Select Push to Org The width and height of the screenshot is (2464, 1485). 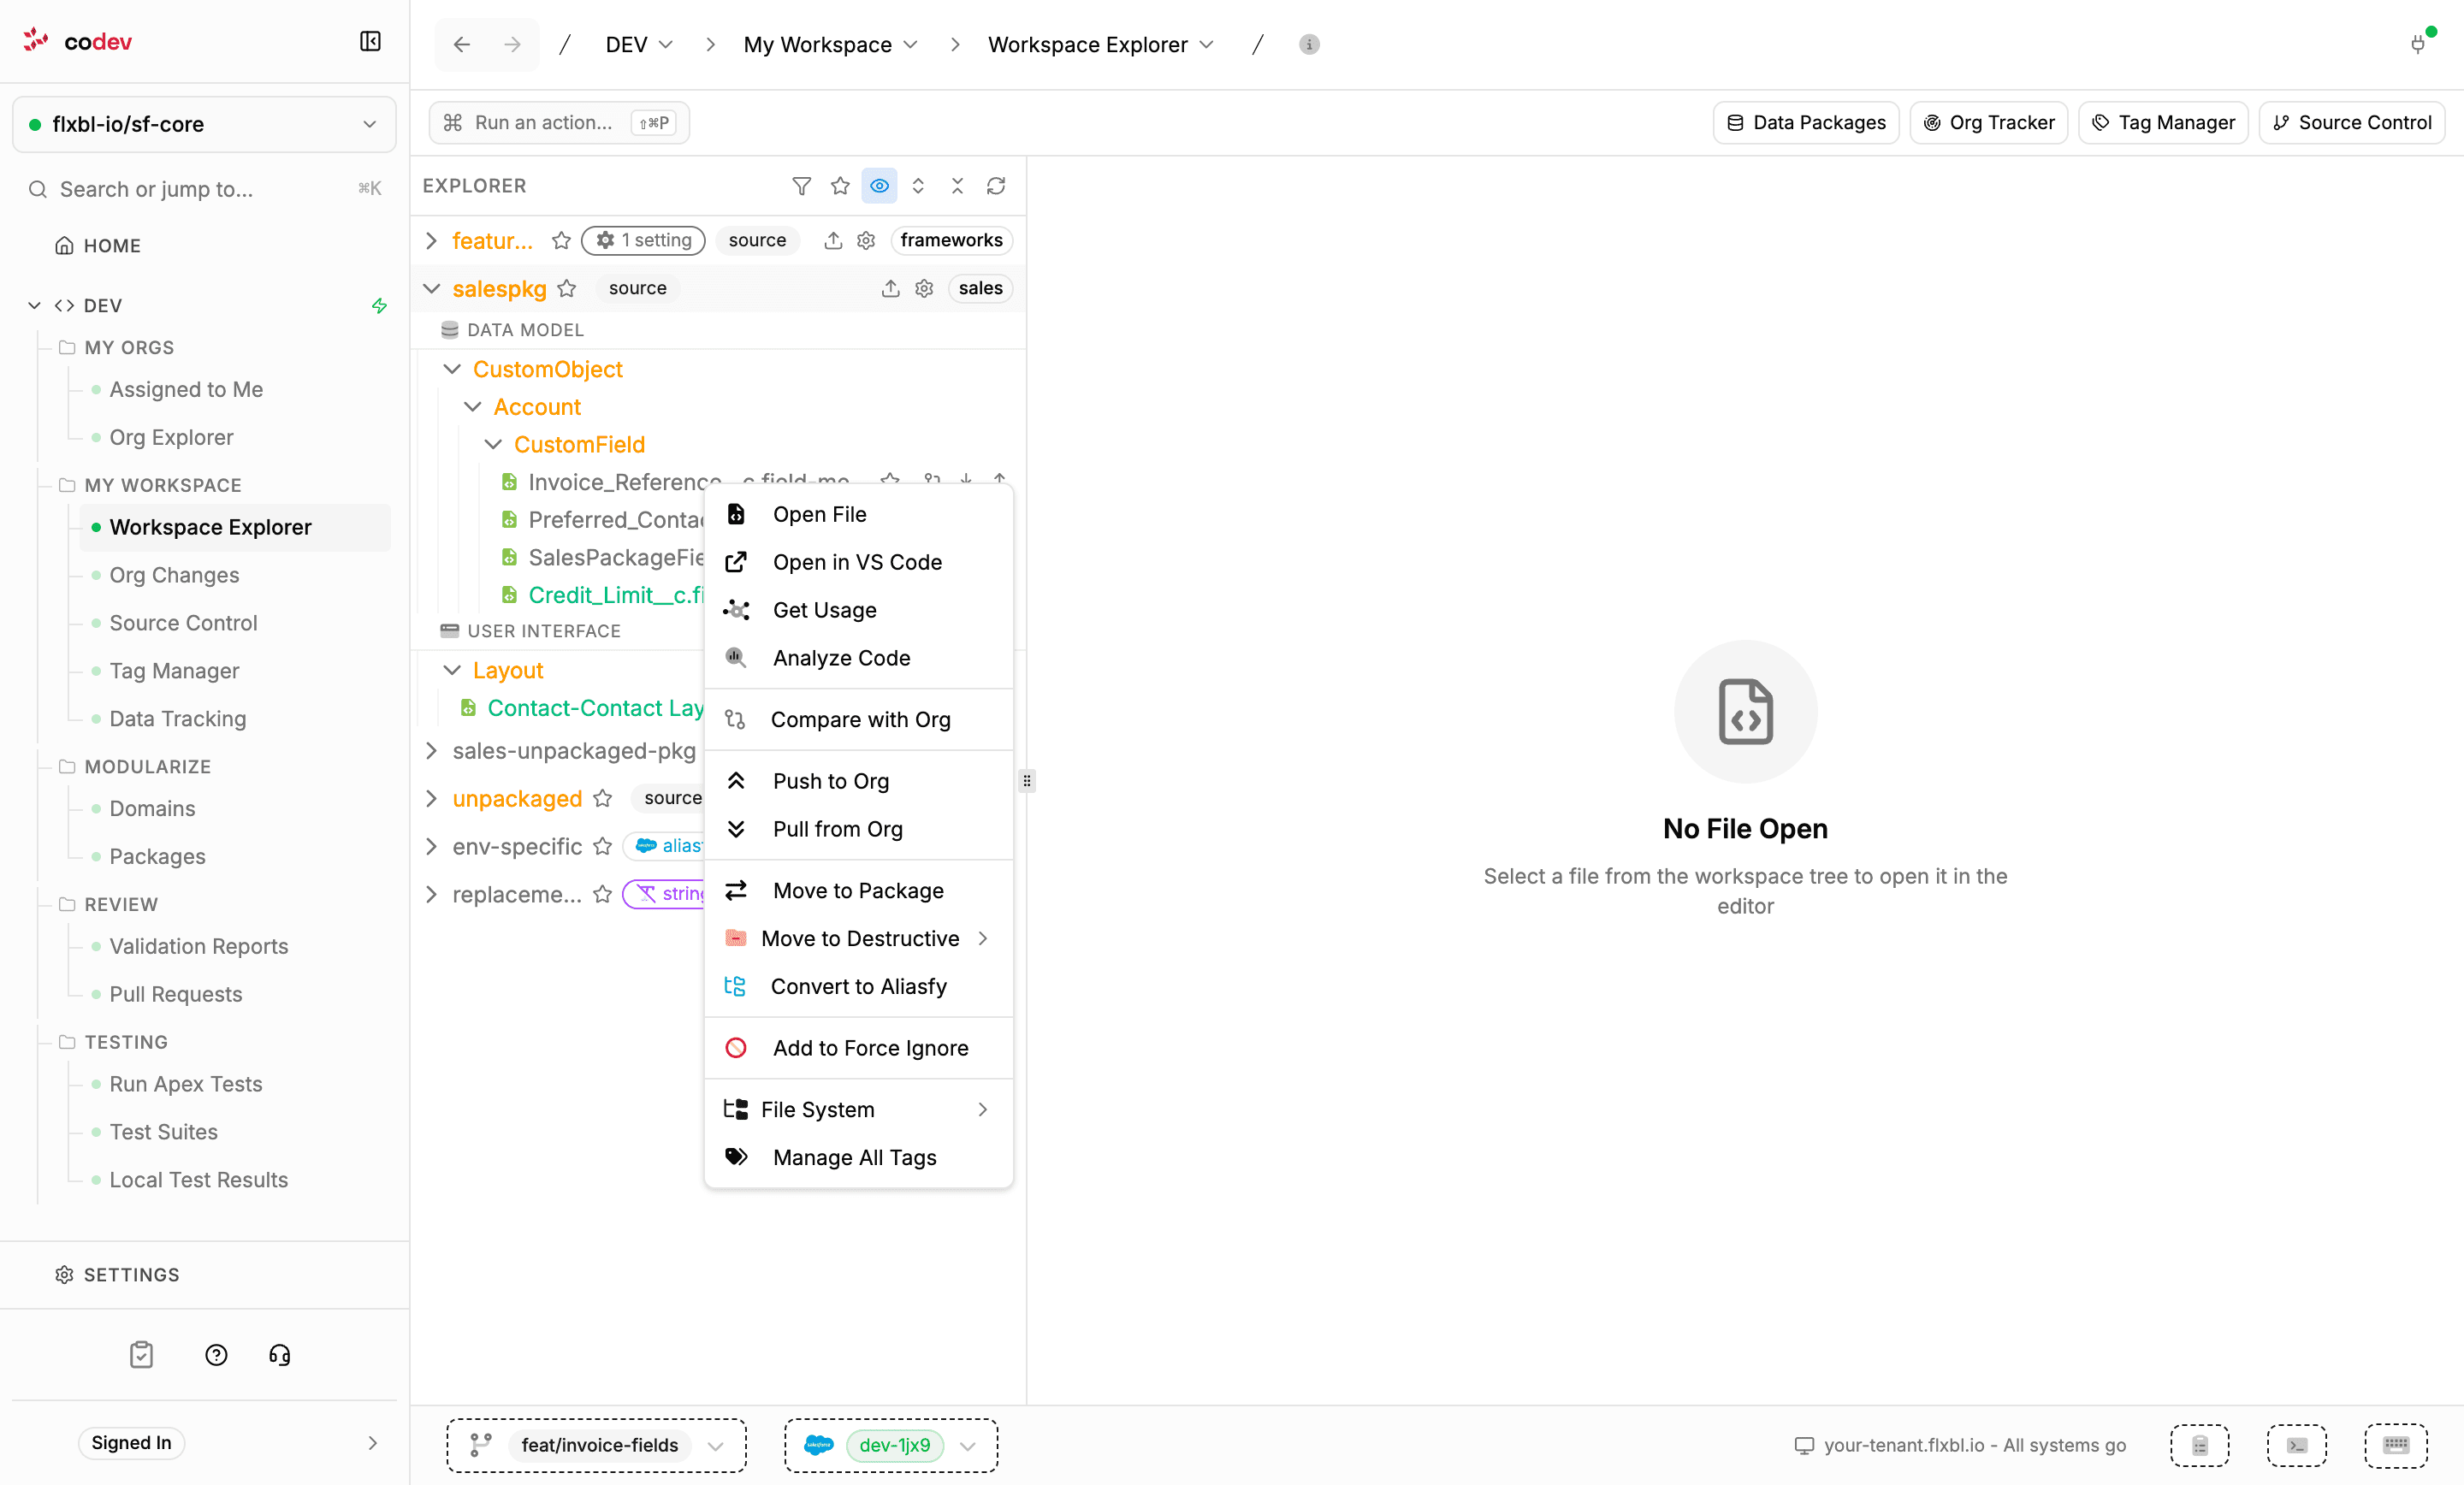859,781
